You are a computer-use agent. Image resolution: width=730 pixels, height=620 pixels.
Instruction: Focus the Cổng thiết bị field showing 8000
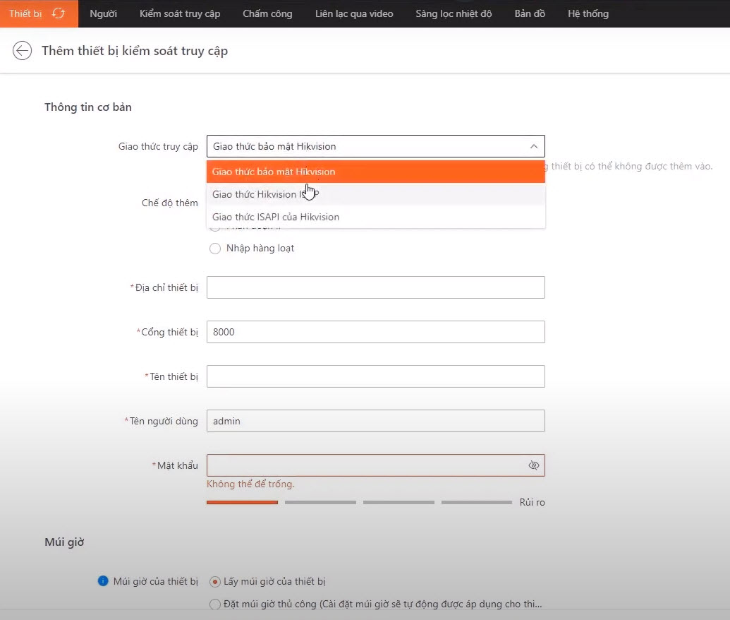[375, 332]
